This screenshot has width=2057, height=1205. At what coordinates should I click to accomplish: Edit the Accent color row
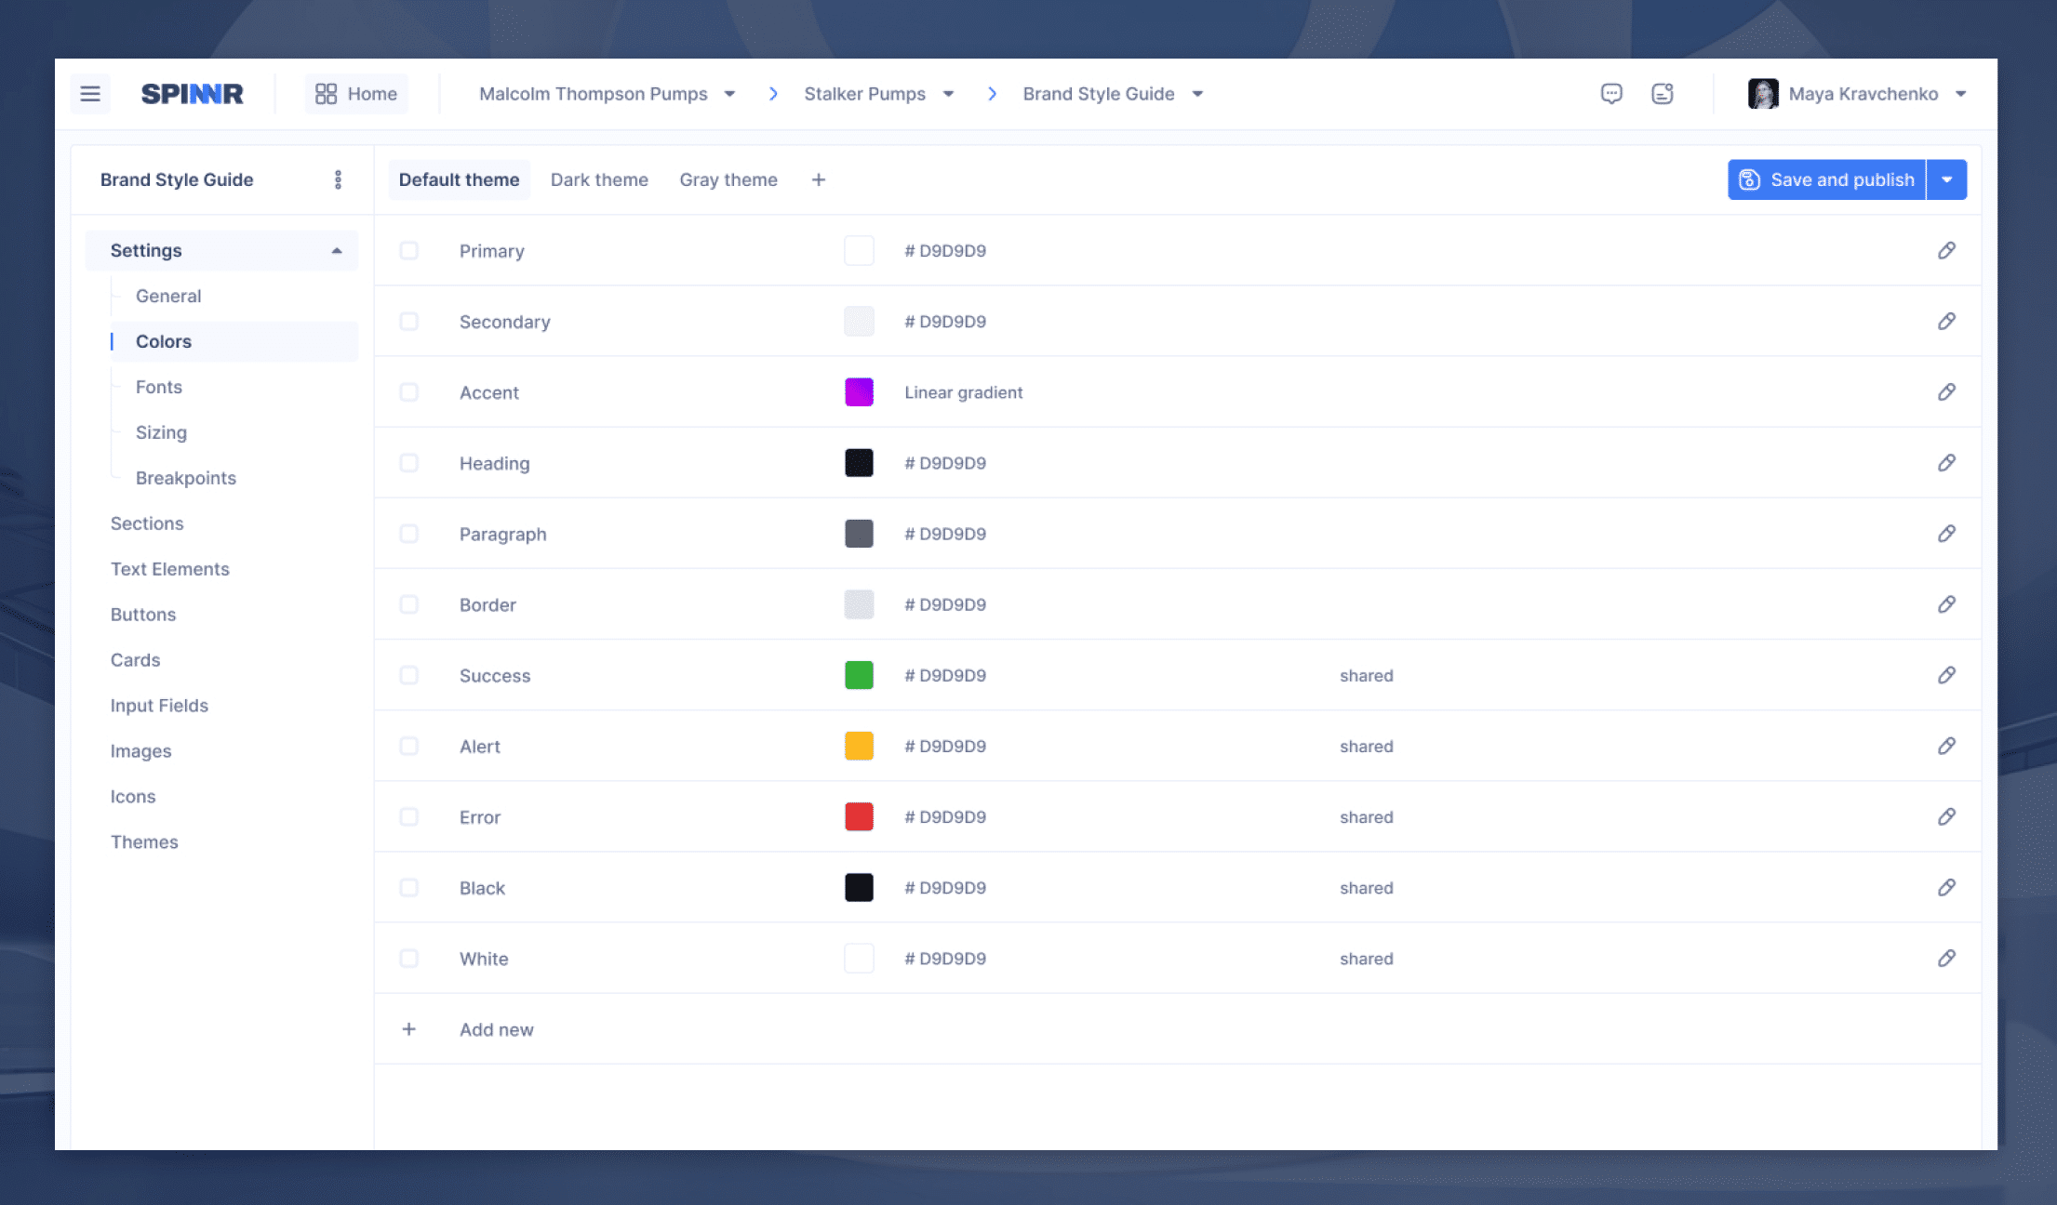pyautogui.click(x=1946, y=392)
